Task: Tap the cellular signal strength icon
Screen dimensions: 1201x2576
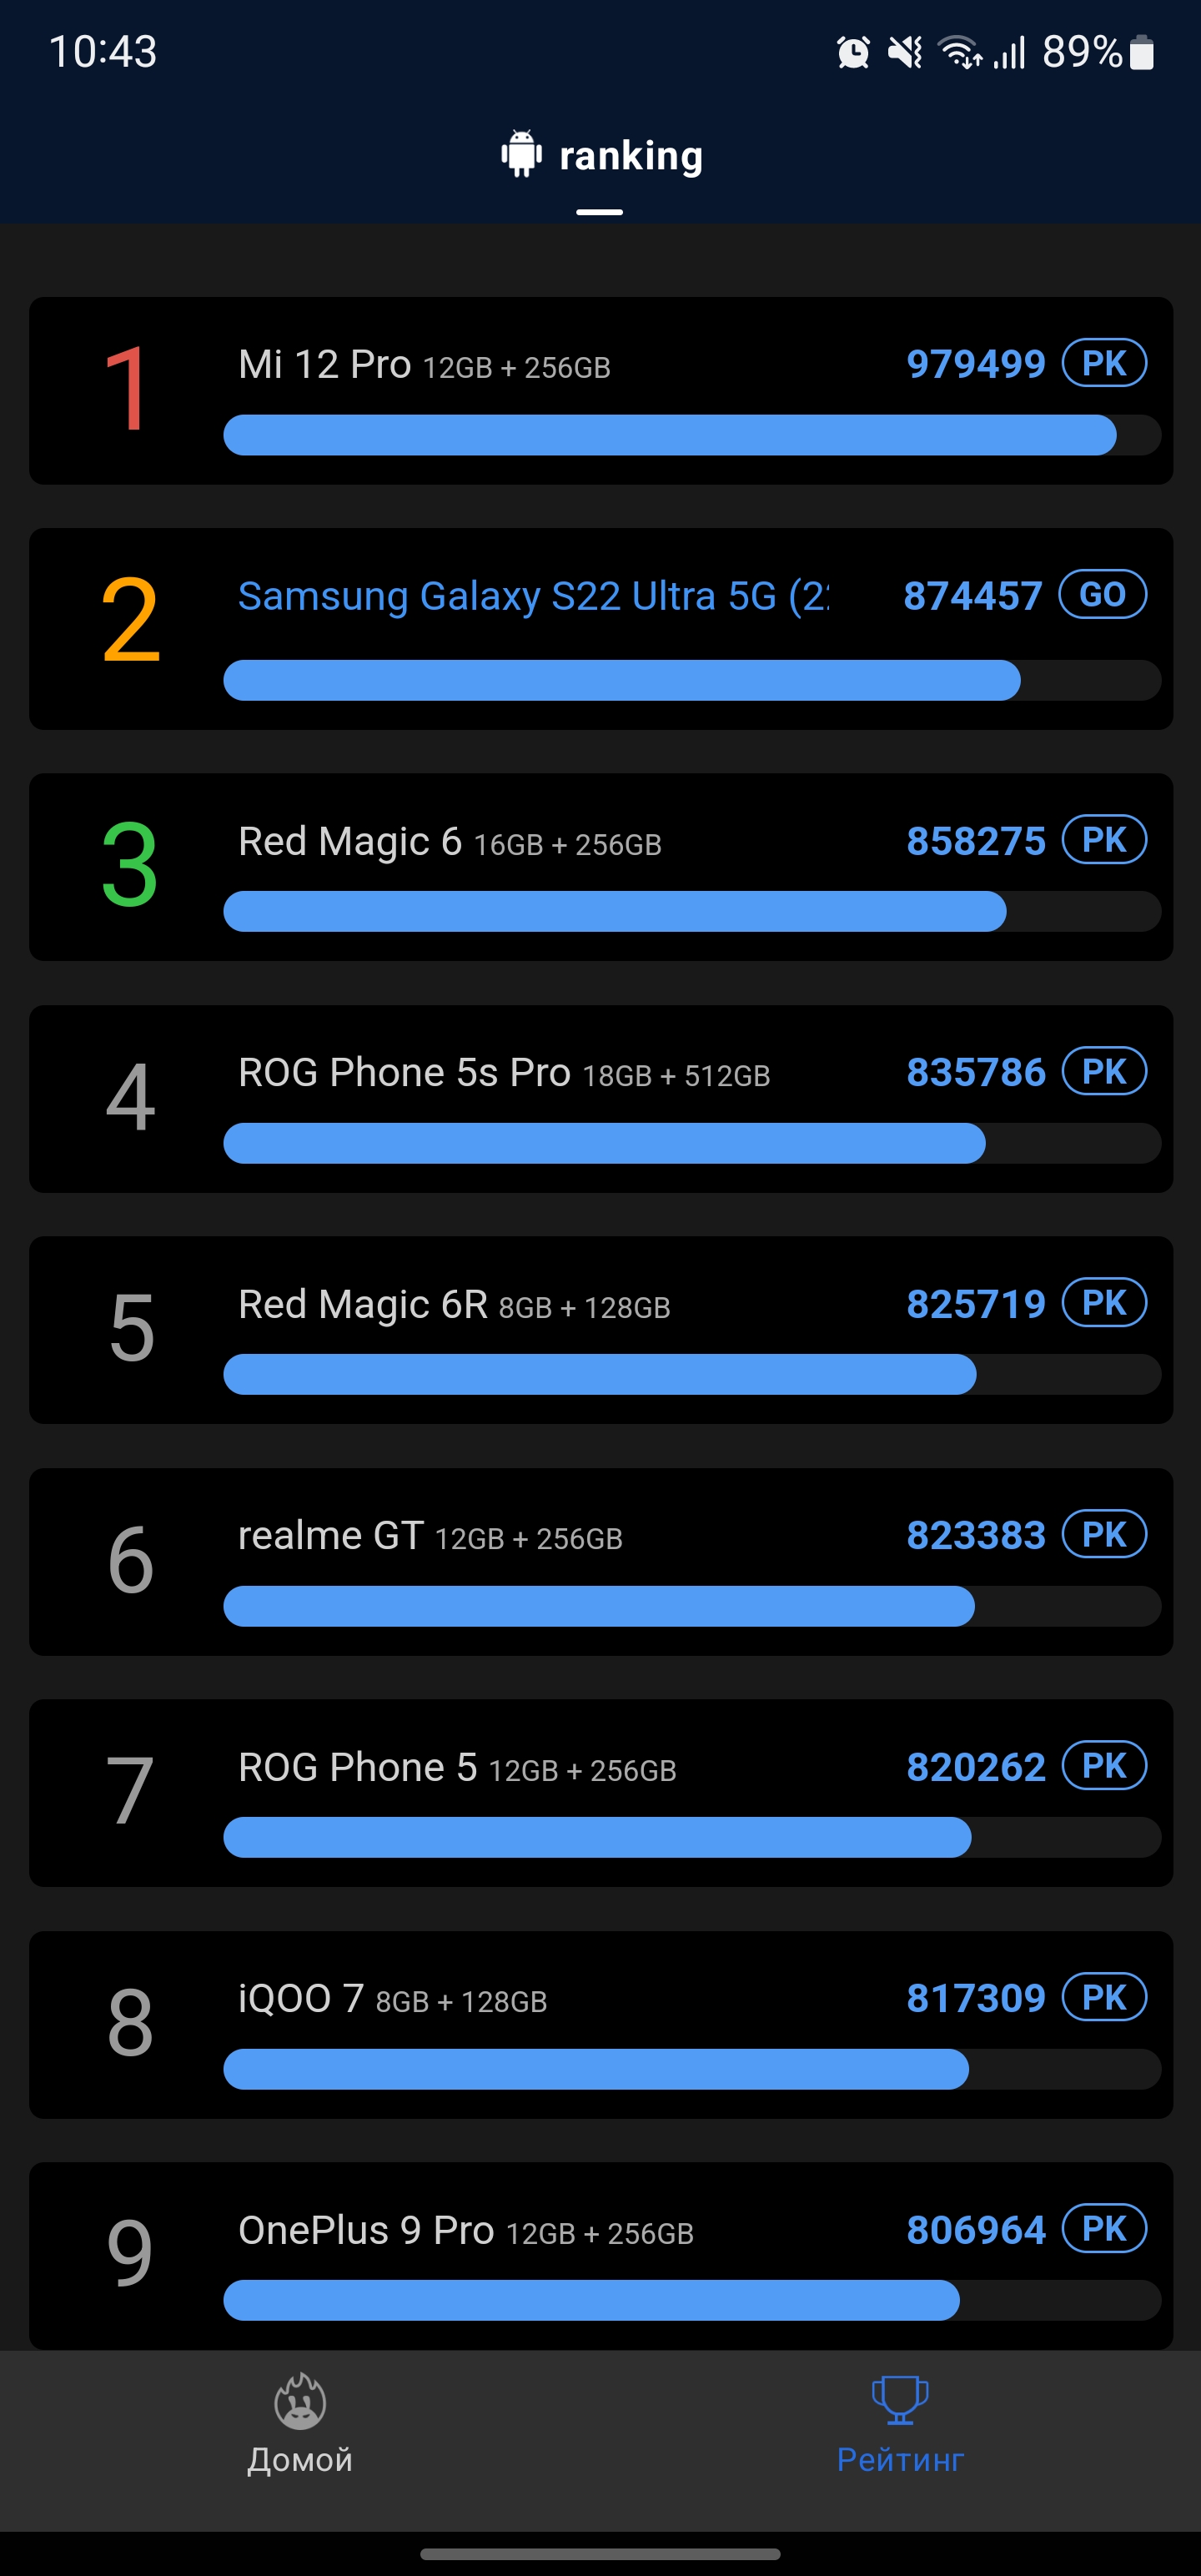Action: [1010, 52]
